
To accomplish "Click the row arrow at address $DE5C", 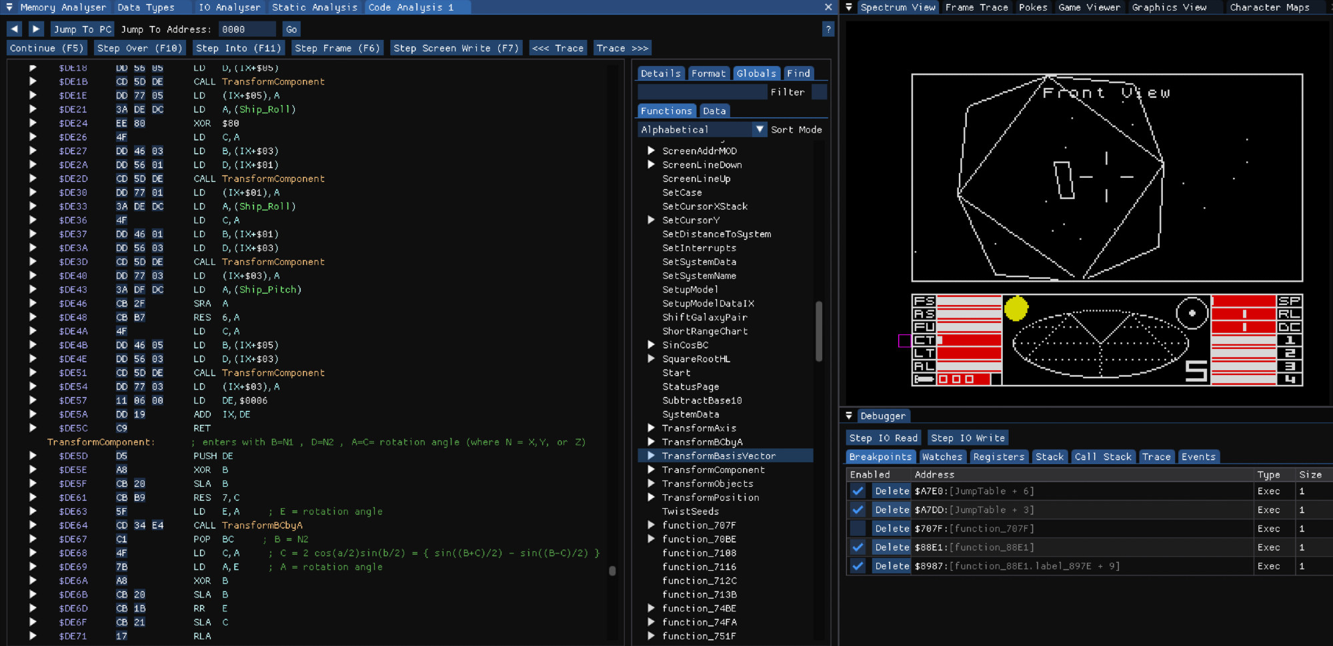I will click(33, 428).
